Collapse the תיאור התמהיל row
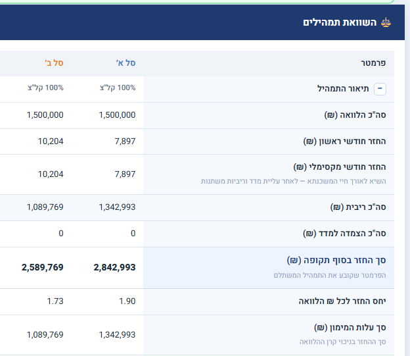Viewport: 410px width, 356px height. [380, 89]
